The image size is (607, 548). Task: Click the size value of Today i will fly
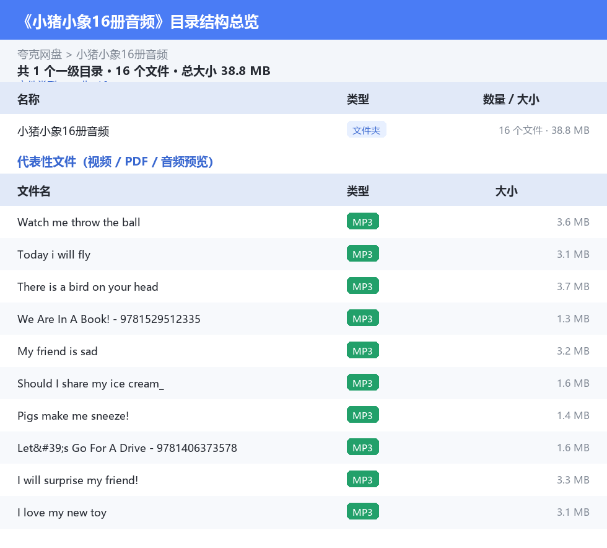tap(573, 254)
